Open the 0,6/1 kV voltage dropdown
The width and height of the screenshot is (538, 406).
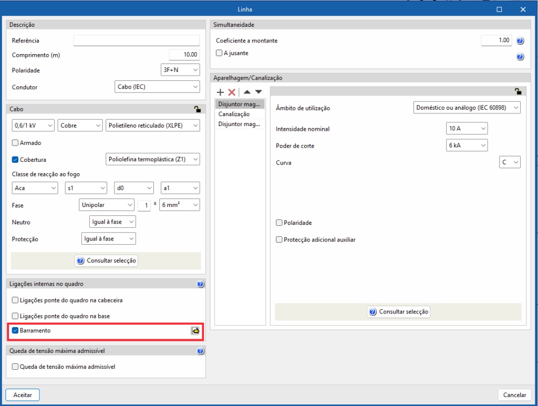(x=33, y=126)
